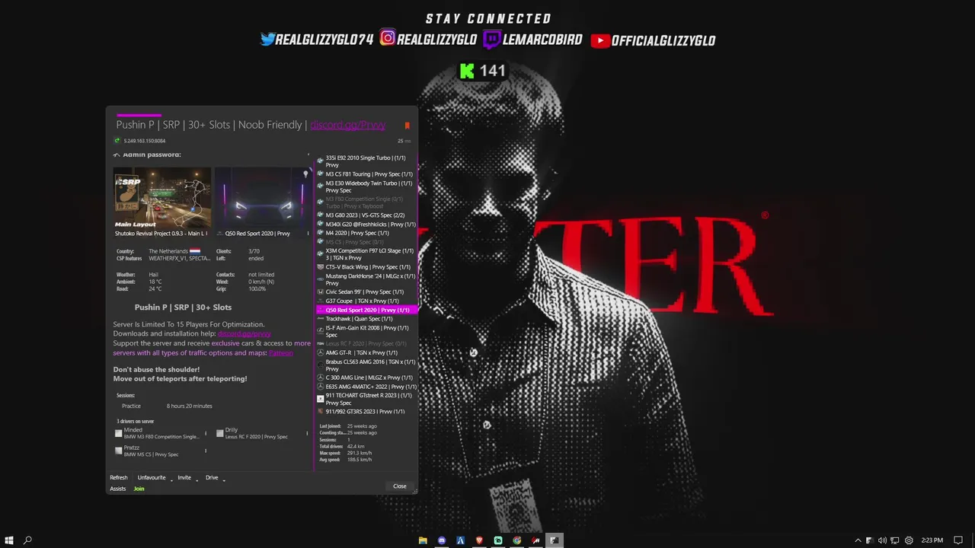Screen dimensions: 975x548
Task: Select CT5-V Black Wing car entry
Action: click(x=366, y=267)
